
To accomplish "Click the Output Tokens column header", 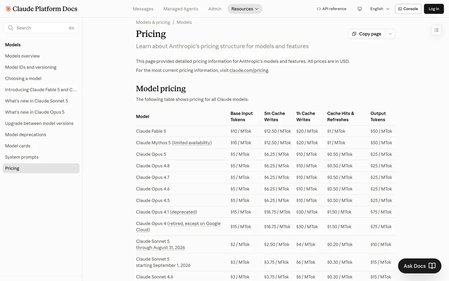I will pyautogui.click(x=378, y=117).
